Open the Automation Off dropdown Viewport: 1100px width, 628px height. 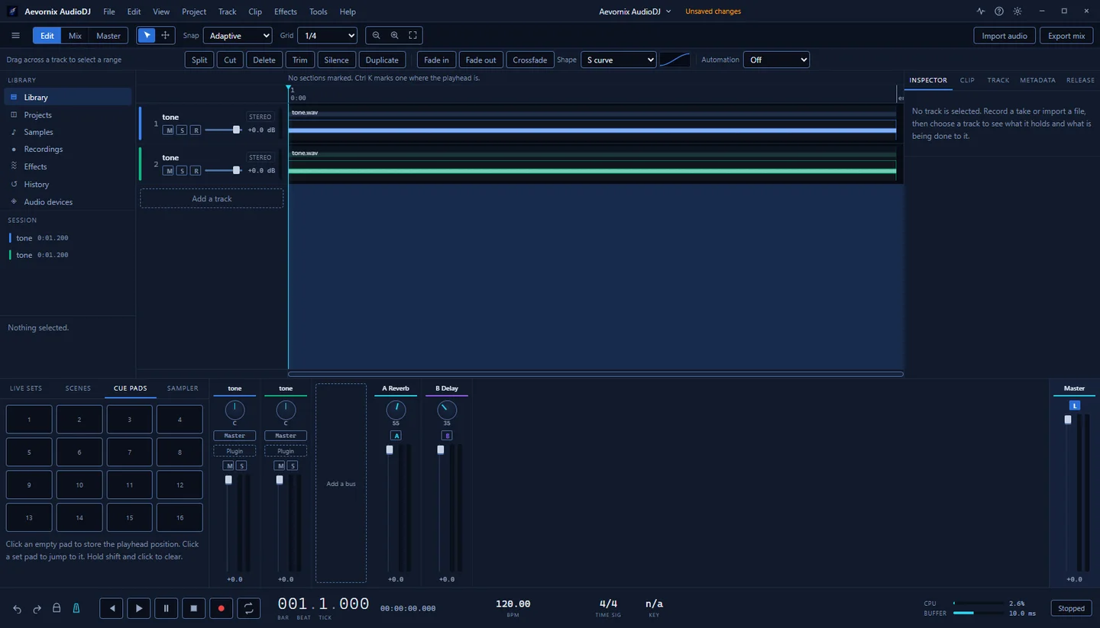776,60
